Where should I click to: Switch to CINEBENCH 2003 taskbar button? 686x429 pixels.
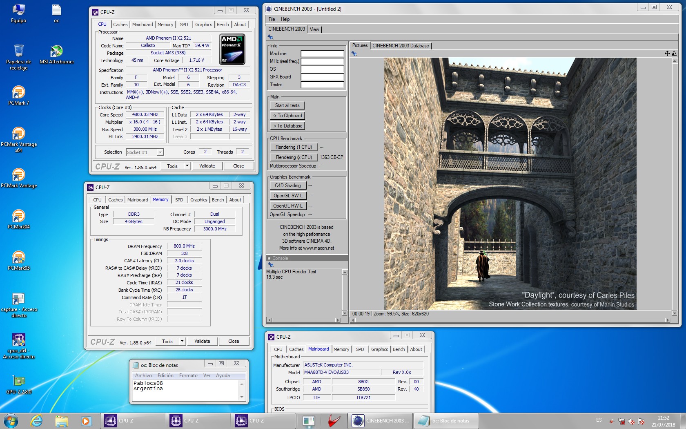380,420
